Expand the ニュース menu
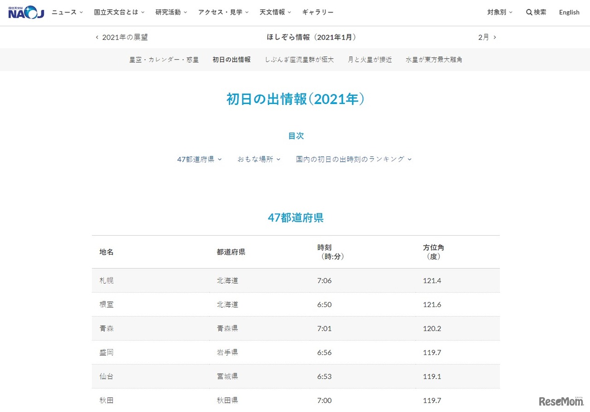The image size is (590, 412). pyautogui.click(x=67, y=12)
